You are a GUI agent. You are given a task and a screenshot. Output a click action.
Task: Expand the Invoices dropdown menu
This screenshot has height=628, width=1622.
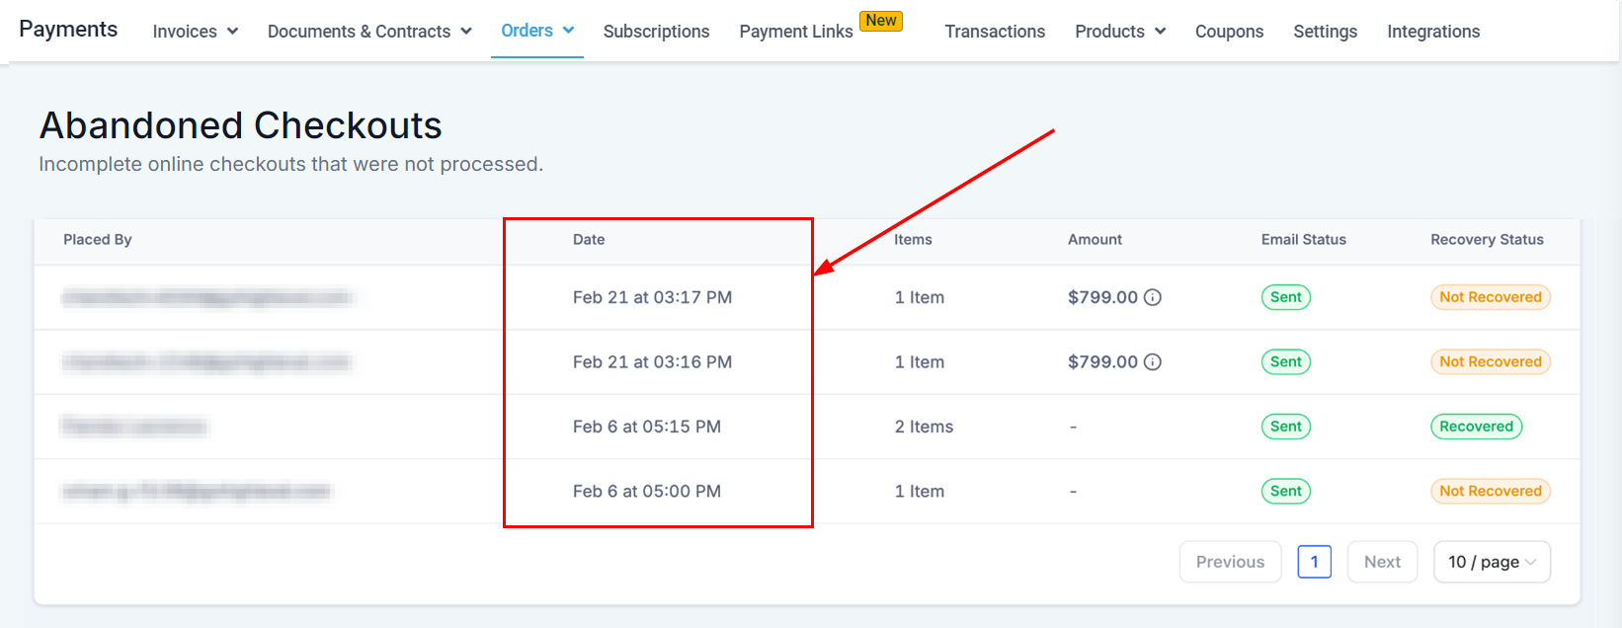pyautogui.click(x=195, y=32)
